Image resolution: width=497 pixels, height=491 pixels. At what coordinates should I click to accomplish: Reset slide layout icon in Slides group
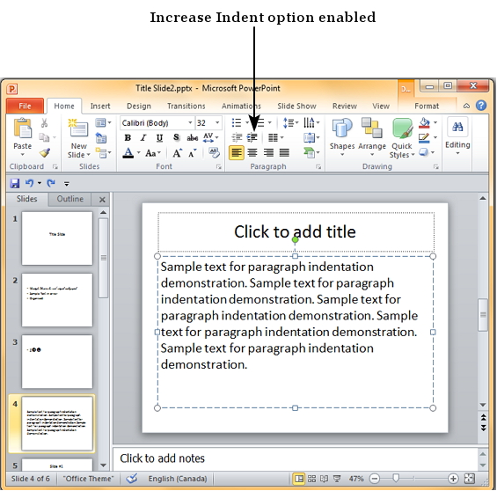[101, 138]
